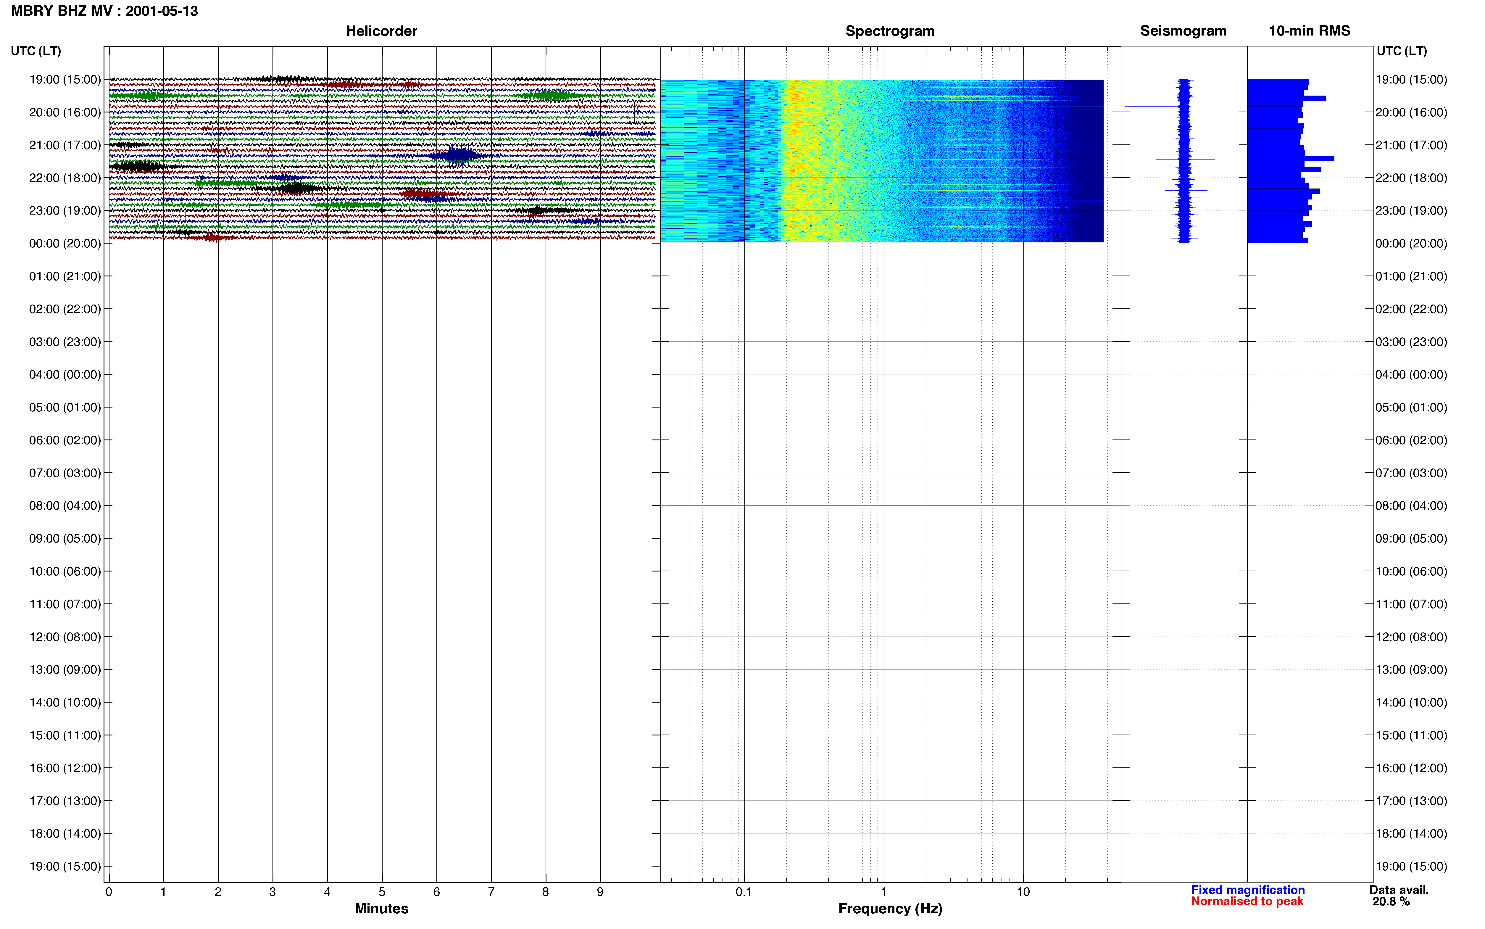Click the left '16:00 (12:00)' time label
The height and width of the screenshot is (929, 1485).
[x=65, y=768]
